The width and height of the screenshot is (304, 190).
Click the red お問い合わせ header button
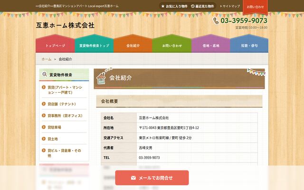point(255,7)
